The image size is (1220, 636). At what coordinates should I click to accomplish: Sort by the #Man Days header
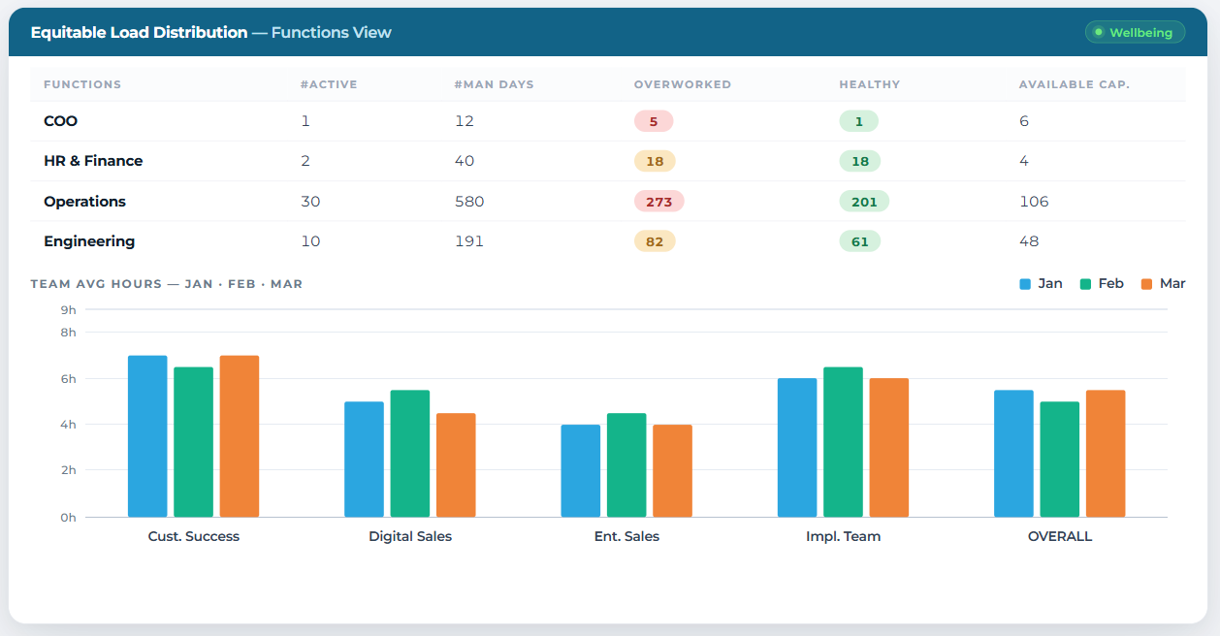click(495, 84)
